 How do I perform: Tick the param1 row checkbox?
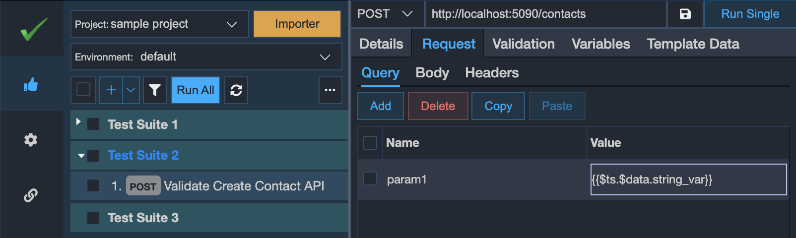coord(370,178)
